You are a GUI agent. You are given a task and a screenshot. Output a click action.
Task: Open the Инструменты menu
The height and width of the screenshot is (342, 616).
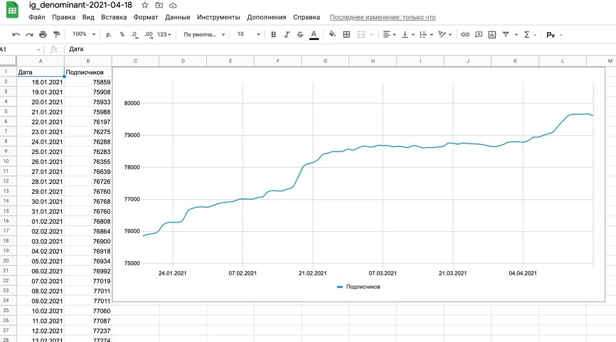[x=218, y=17]
